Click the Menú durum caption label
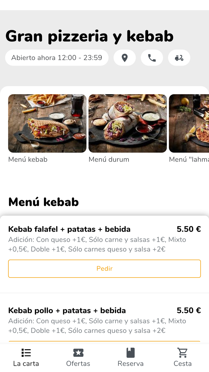 click(109, 159)
